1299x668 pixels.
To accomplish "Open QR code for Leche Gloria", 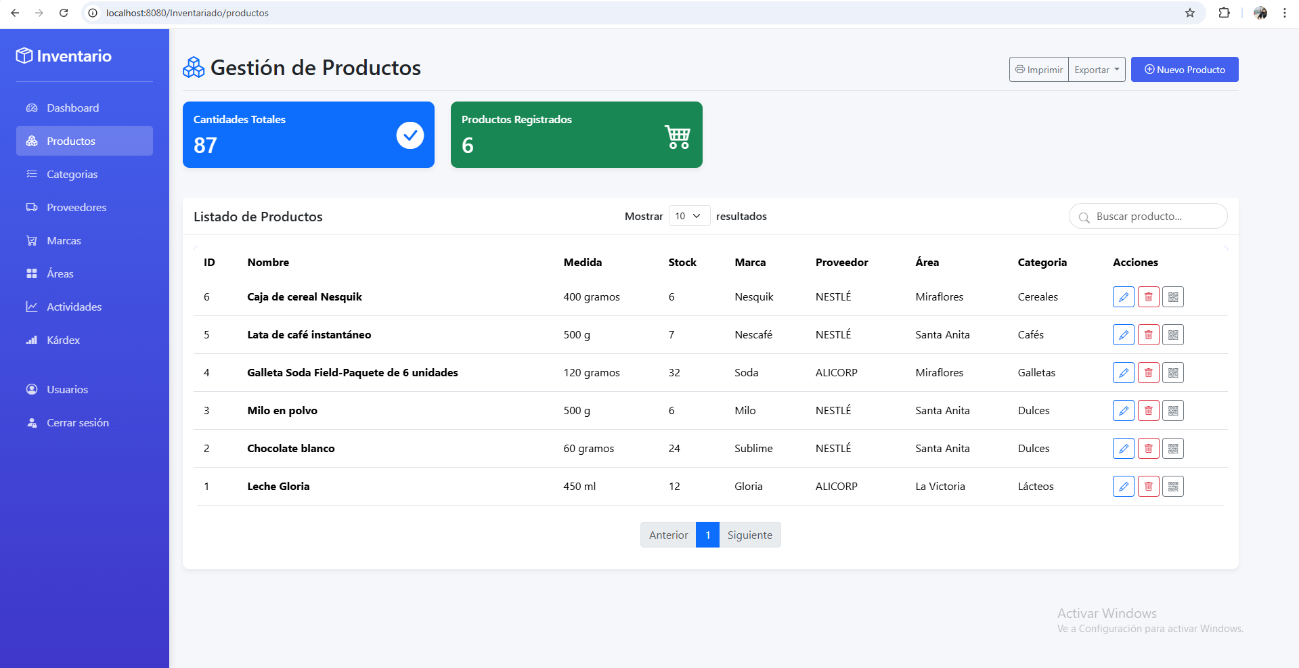I will [1173, 487].
